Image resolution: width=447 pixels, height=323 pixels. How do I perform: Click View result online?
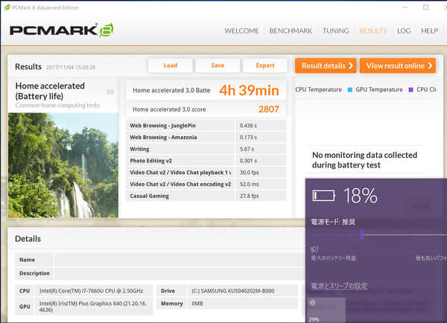pos(398,65)
